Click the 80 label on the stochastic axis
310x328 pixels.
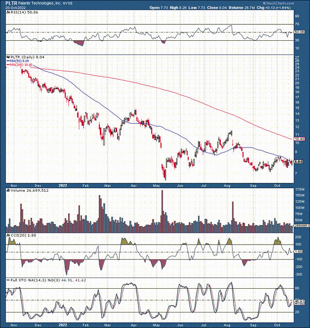point(297,288)
